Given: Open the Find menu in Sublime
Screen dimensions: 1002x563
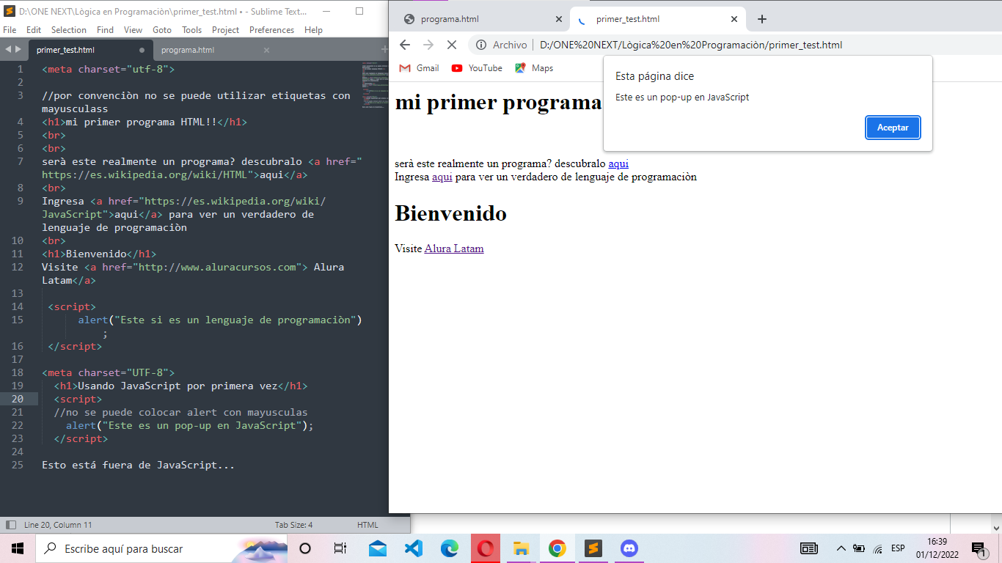Looking at the screenshot, I should point(105,30).
